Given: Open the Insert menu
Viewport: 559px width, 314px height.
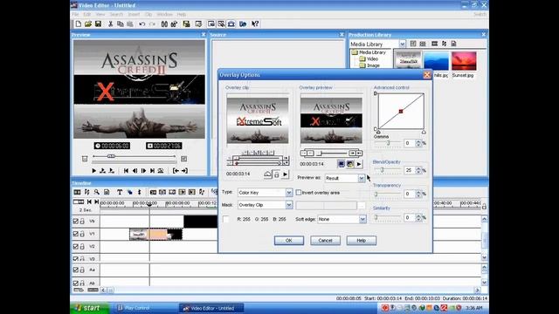Looking at the screenshot, I should click(134, 14).
